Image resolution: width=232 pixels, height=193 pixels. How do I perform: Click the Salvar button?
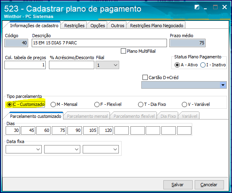click(x=178, y=185)
